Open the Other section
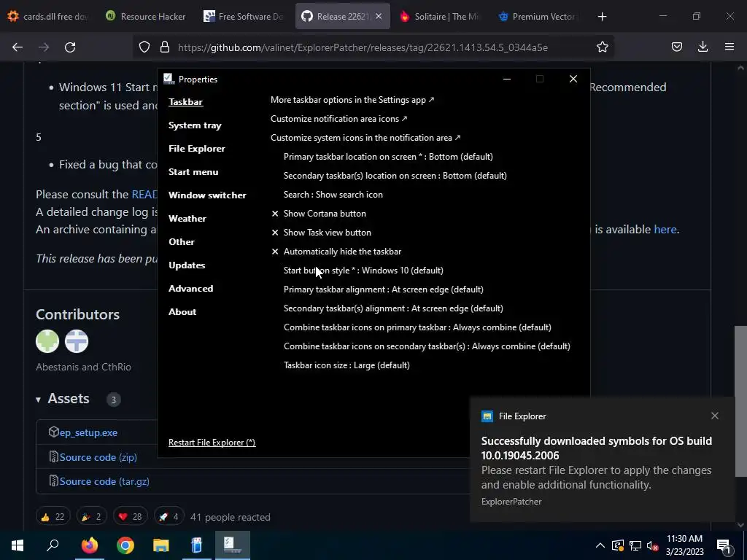This screenshot has height=560, width=747. pyautogui.click(x=182, y=242)
